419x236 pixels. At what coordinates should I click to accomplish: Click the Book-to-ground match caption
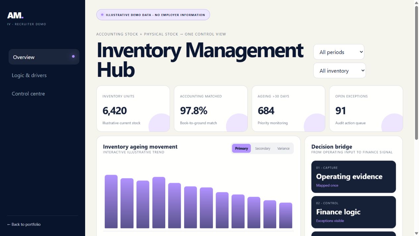click(198, 123)
